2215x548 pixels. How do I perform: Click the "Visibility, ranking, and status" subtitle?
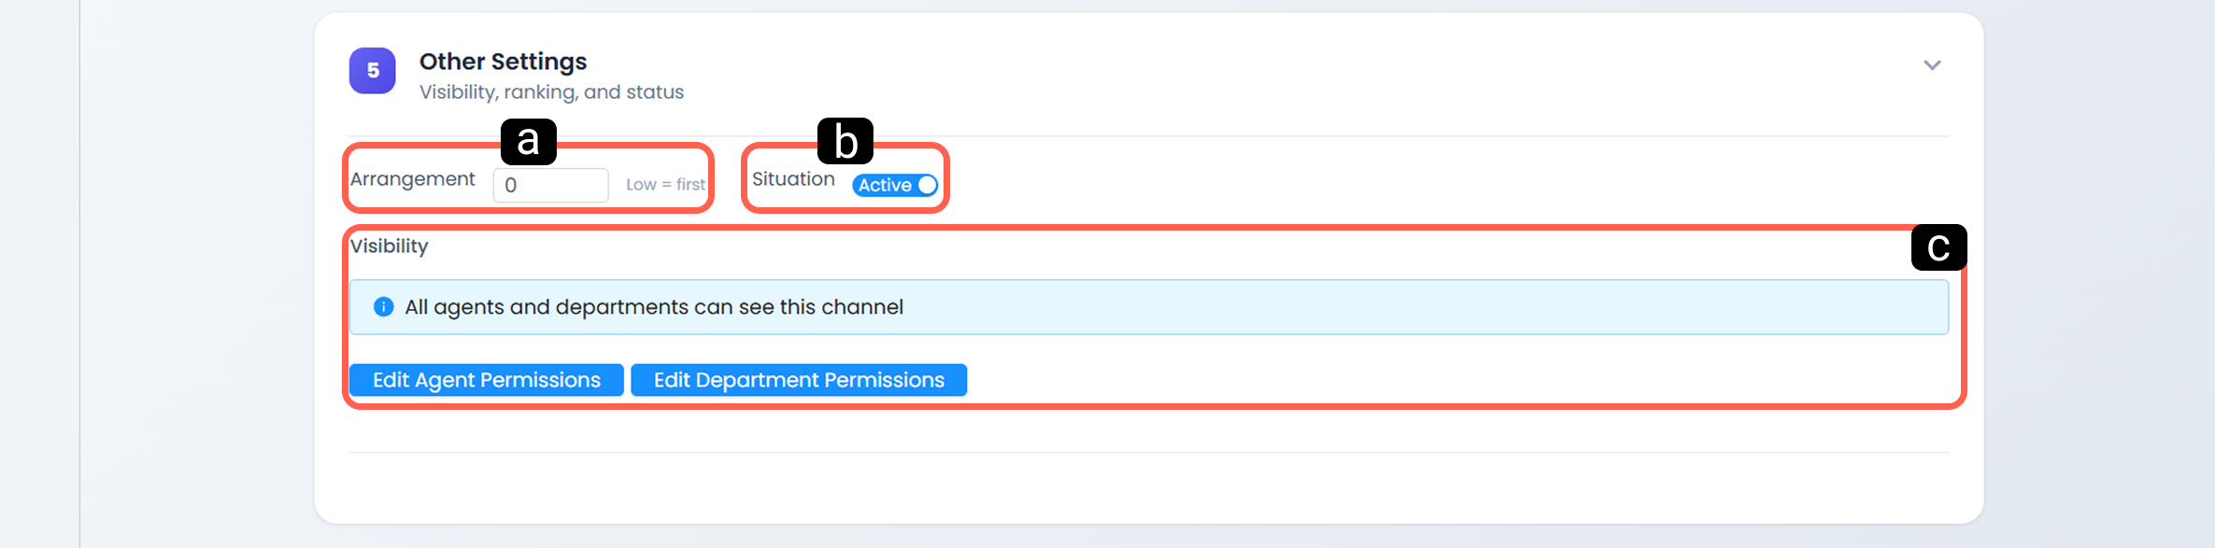[551, 92]
